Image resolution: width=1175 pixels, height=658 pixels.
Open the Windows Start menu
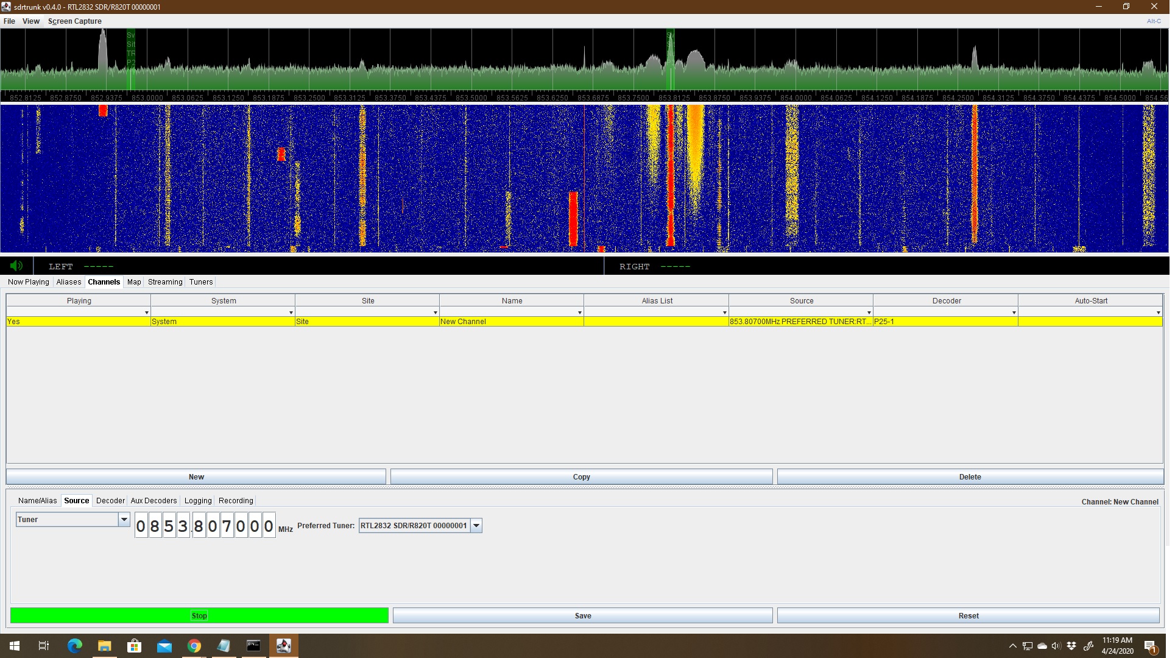(13, 645)
